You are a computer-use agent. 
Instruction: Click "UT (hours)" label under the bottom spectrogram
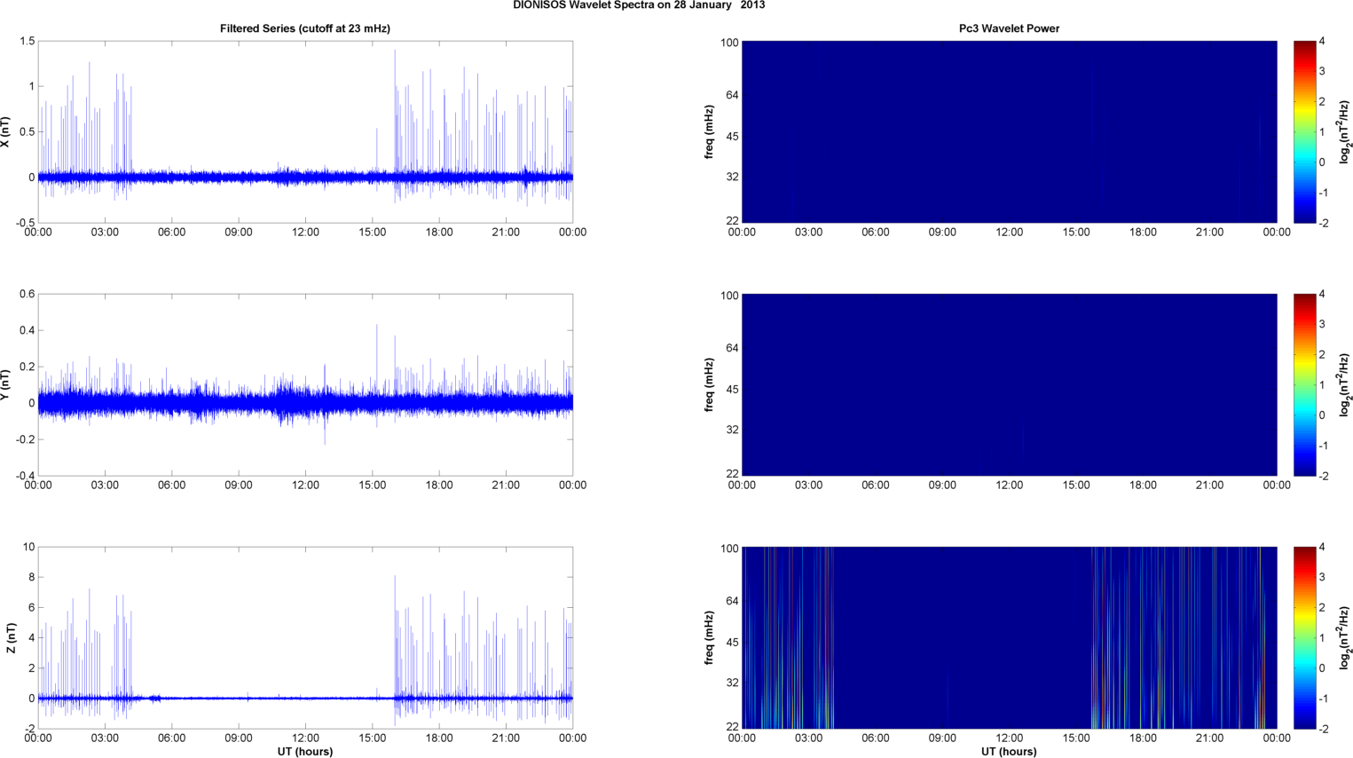tap(1009, 751)
